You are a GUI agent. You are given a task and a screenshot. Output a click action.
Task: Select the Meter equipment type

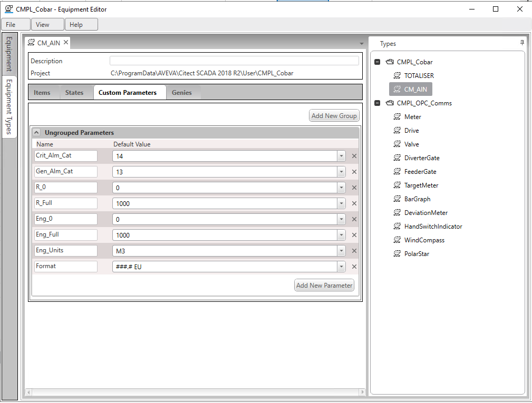(x=407, y=117)
